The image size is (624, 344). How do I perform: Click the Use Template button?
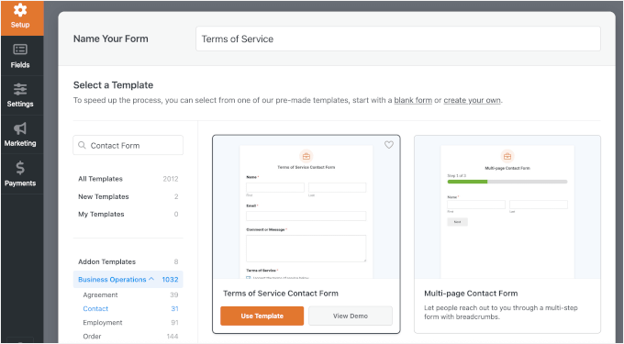(262, 316)
